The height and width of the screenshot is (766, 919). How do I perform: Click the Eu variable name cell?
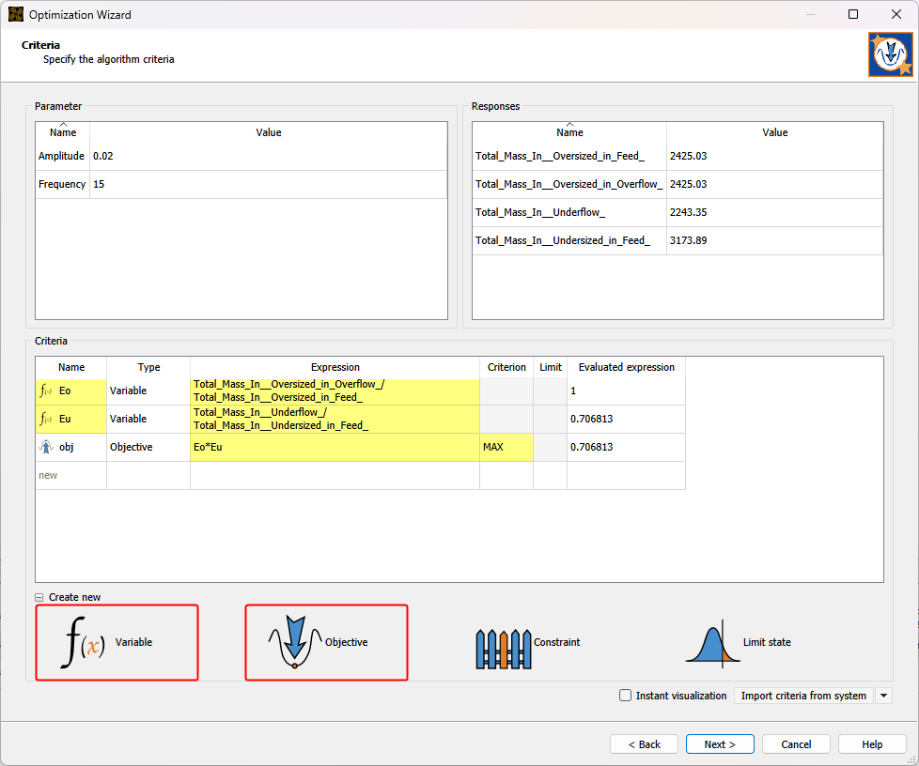(70, 420)
